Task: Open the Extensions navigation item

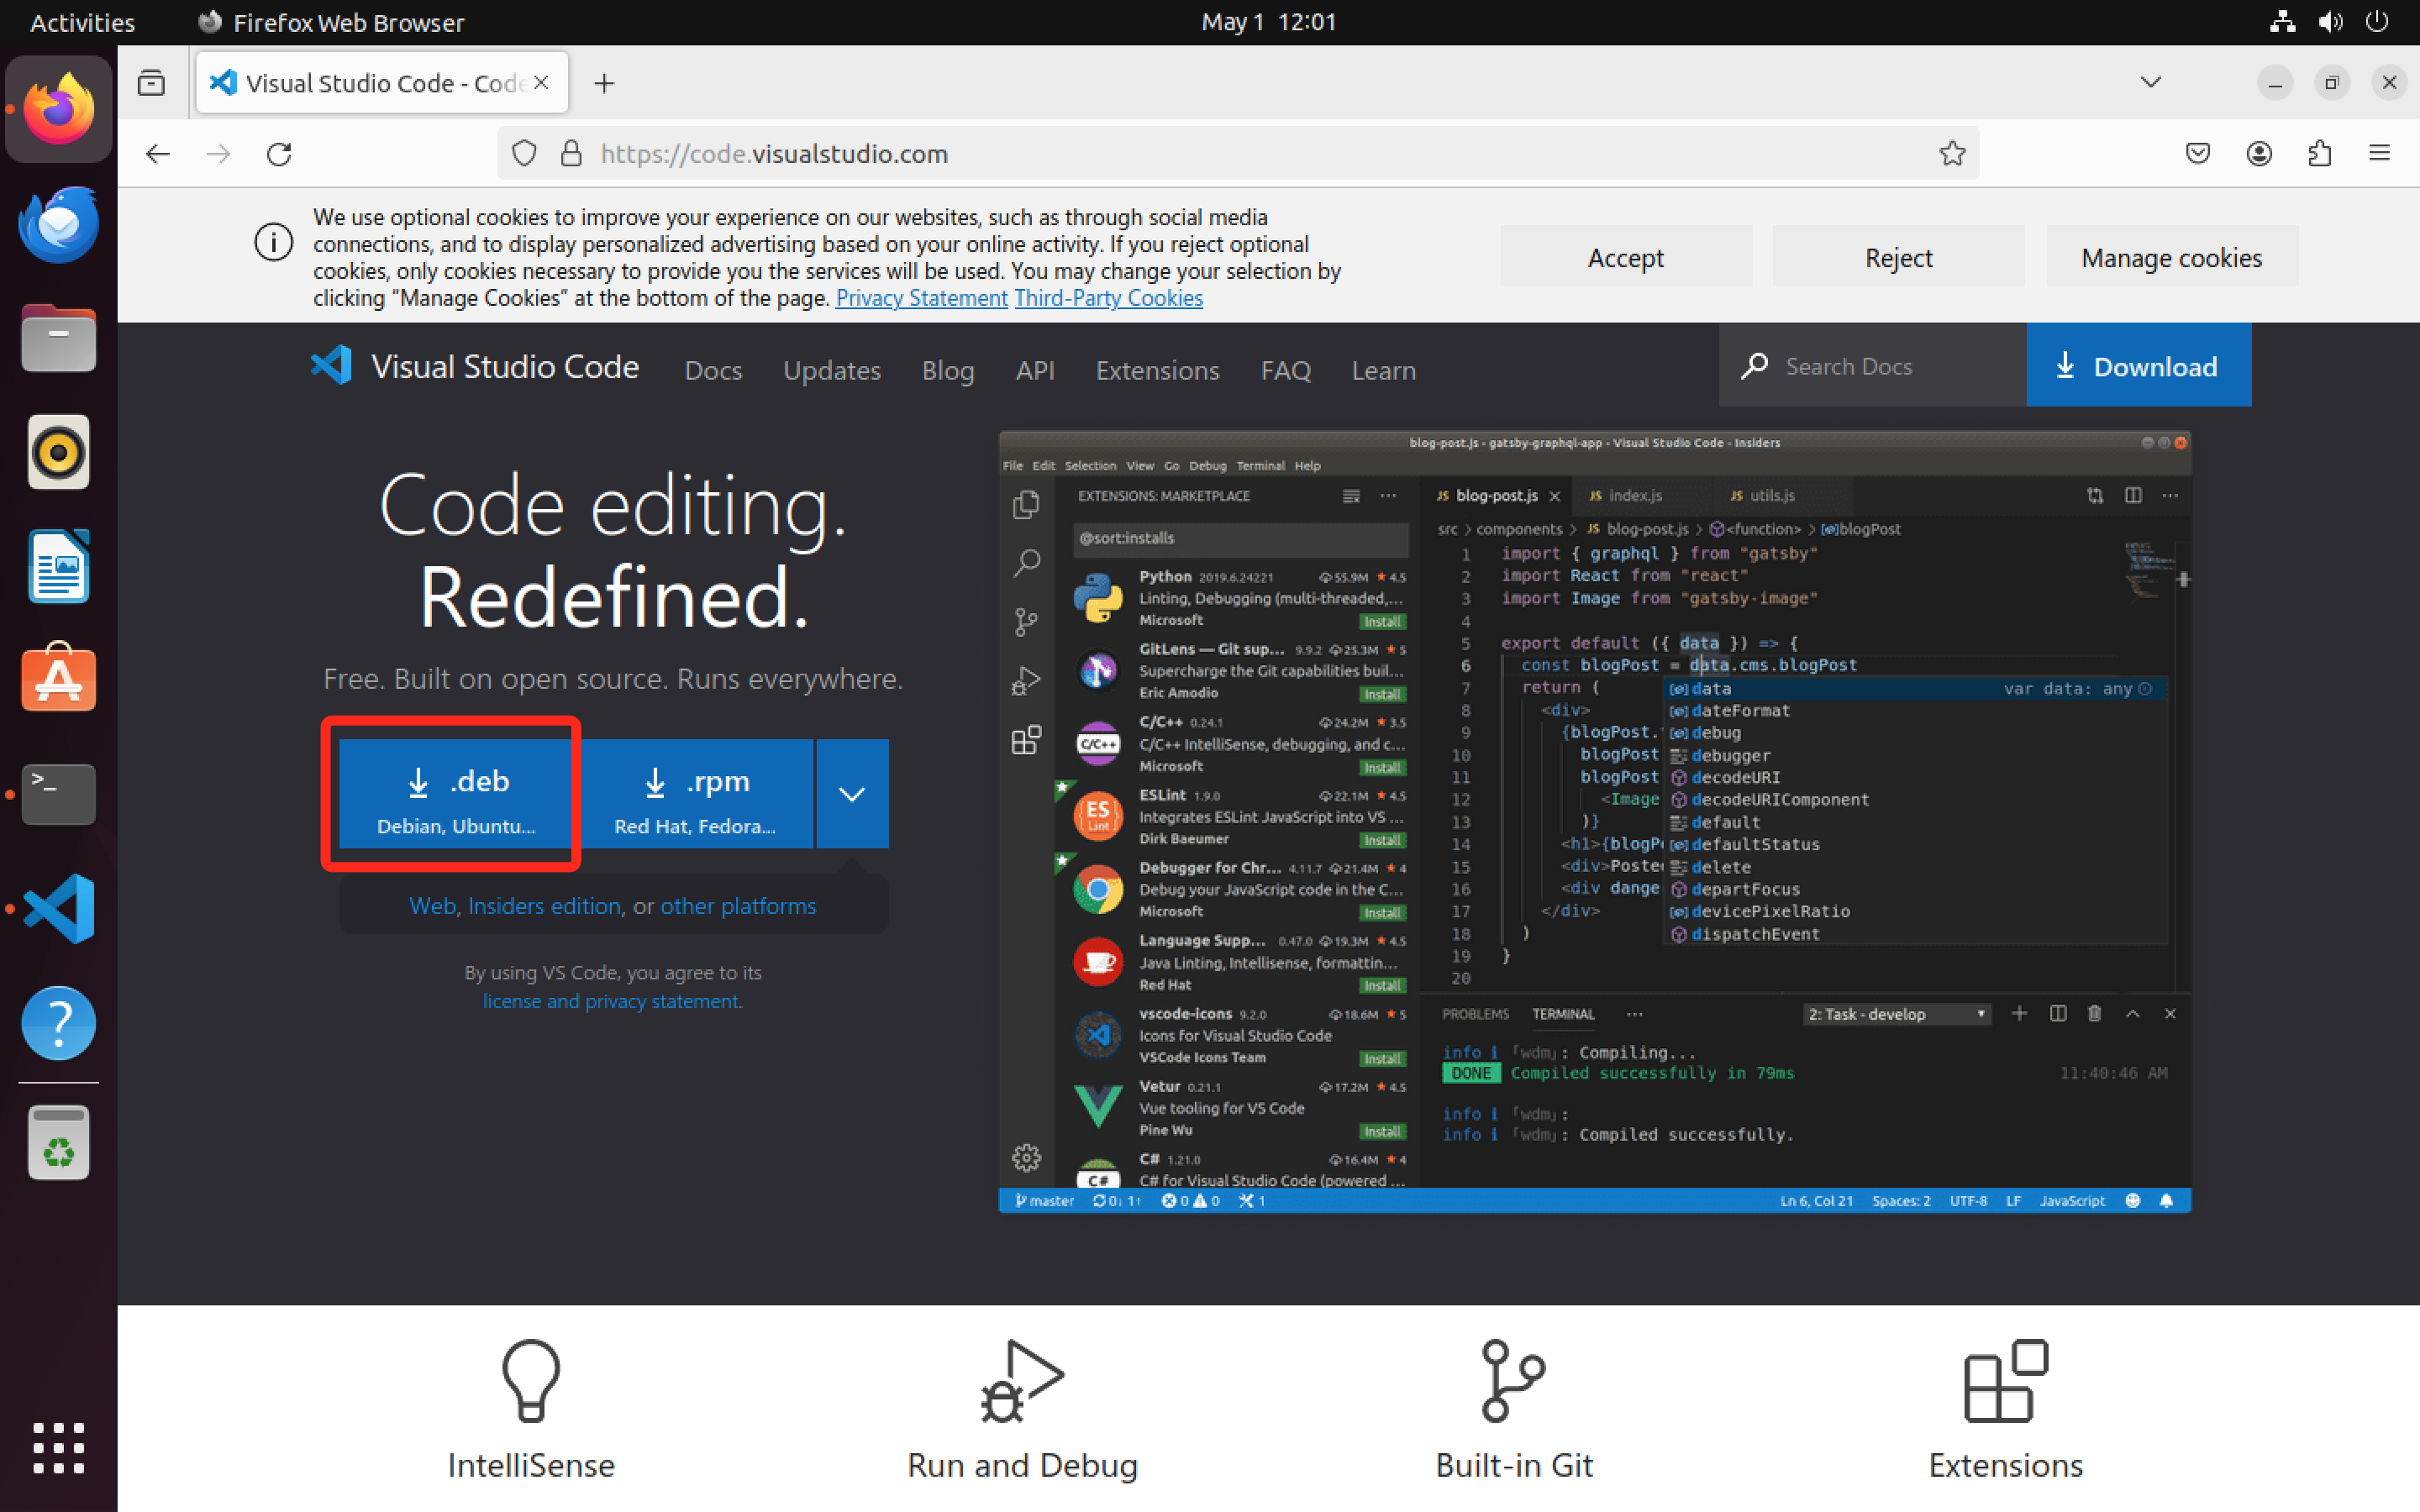Action: [x=1157, y=370]
